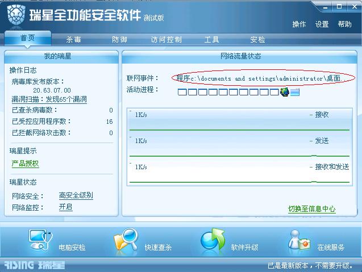Click the 开启 network monitoring link
Viewport: 362px width, 272px height.
pos(65,207)
